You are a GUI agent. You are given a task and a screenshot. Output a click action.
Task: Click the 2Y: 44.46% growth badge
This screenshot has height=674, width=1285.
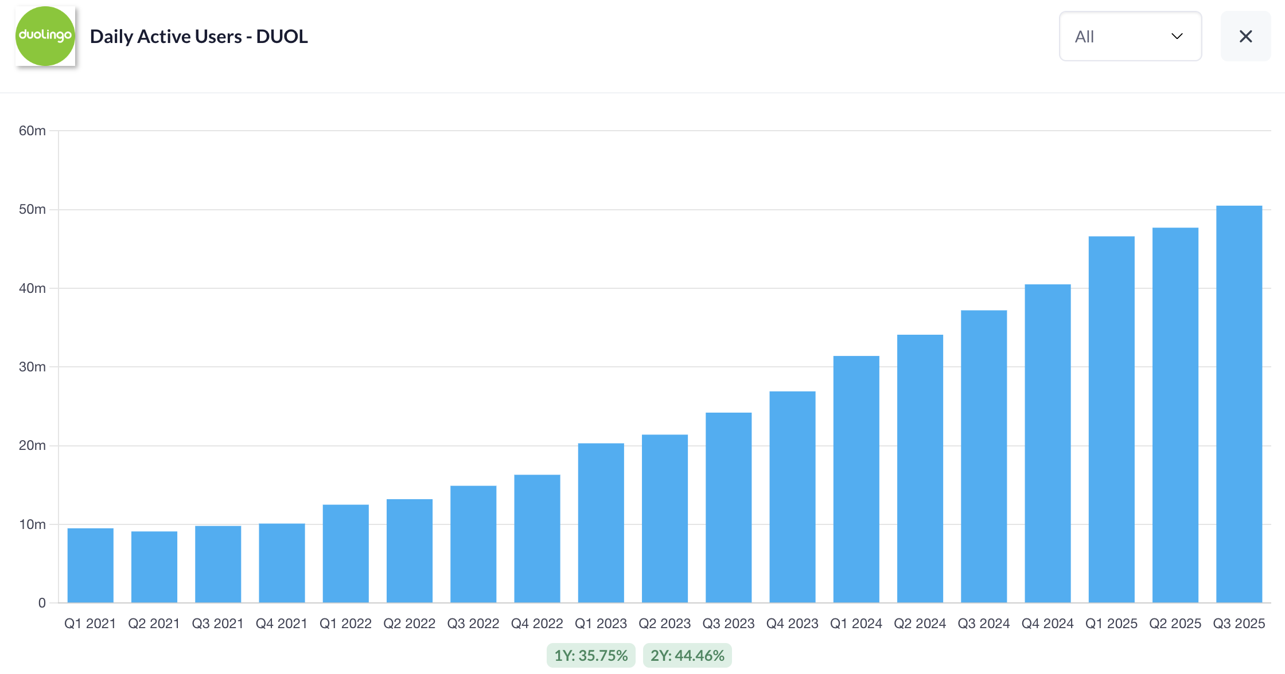click(x=687, y=655)
